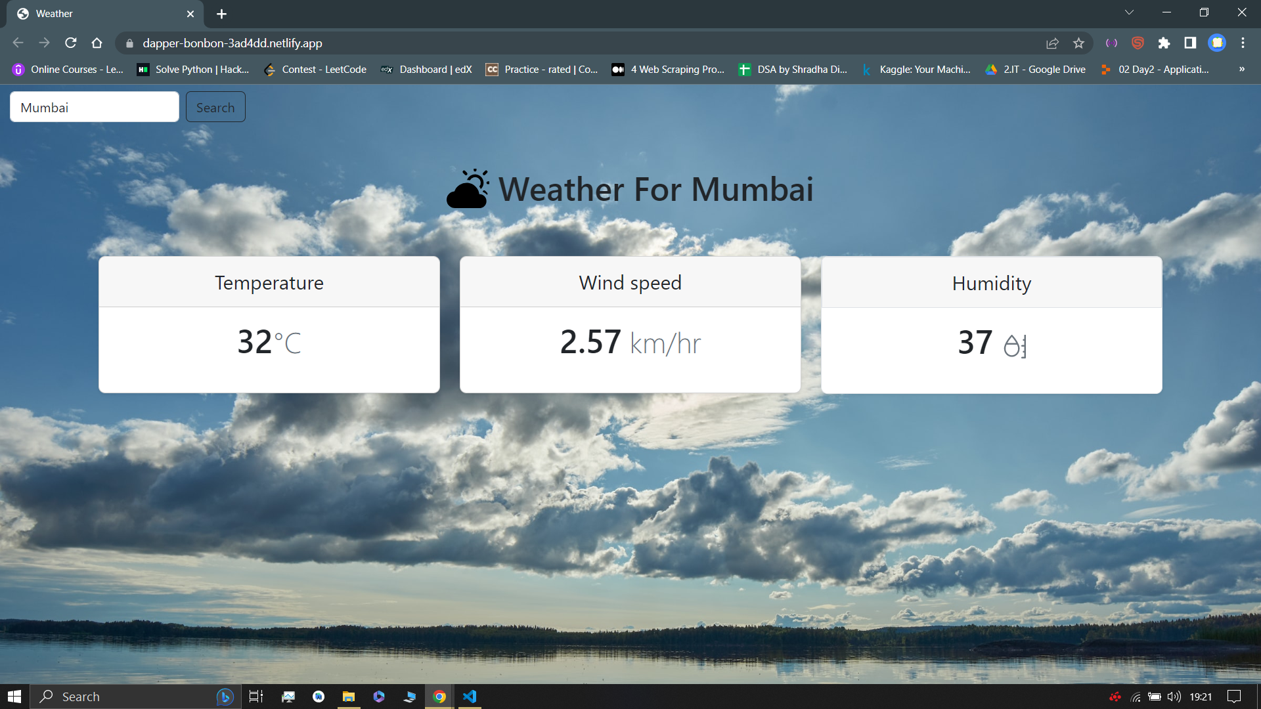Click the Mumbai city input field
Image resolution: width=1261 pixels, height=709 pixels.
click(x=94, y=107)
